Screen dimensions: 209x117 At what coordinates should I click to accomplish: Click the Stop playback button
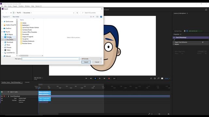[x=95, y=78]
